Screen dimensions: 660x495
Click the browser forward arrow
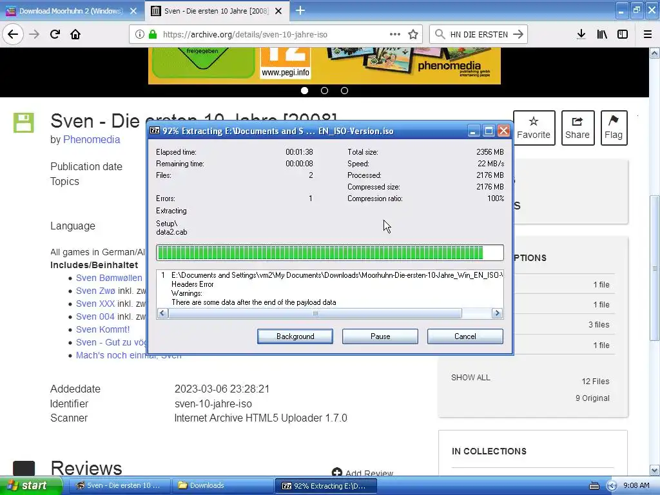click(34, 35)
